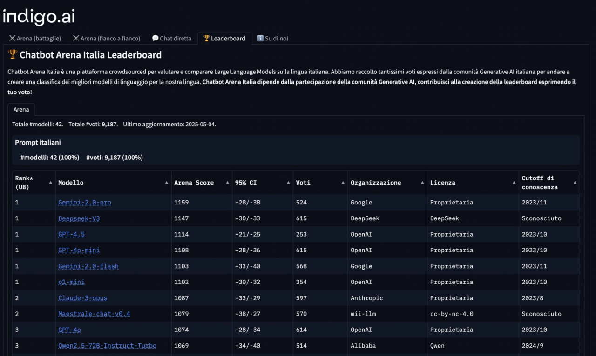
Task: Click the trophy icon beside the leaderboard title
Action: pyautogui.click(x=13, y=55)
